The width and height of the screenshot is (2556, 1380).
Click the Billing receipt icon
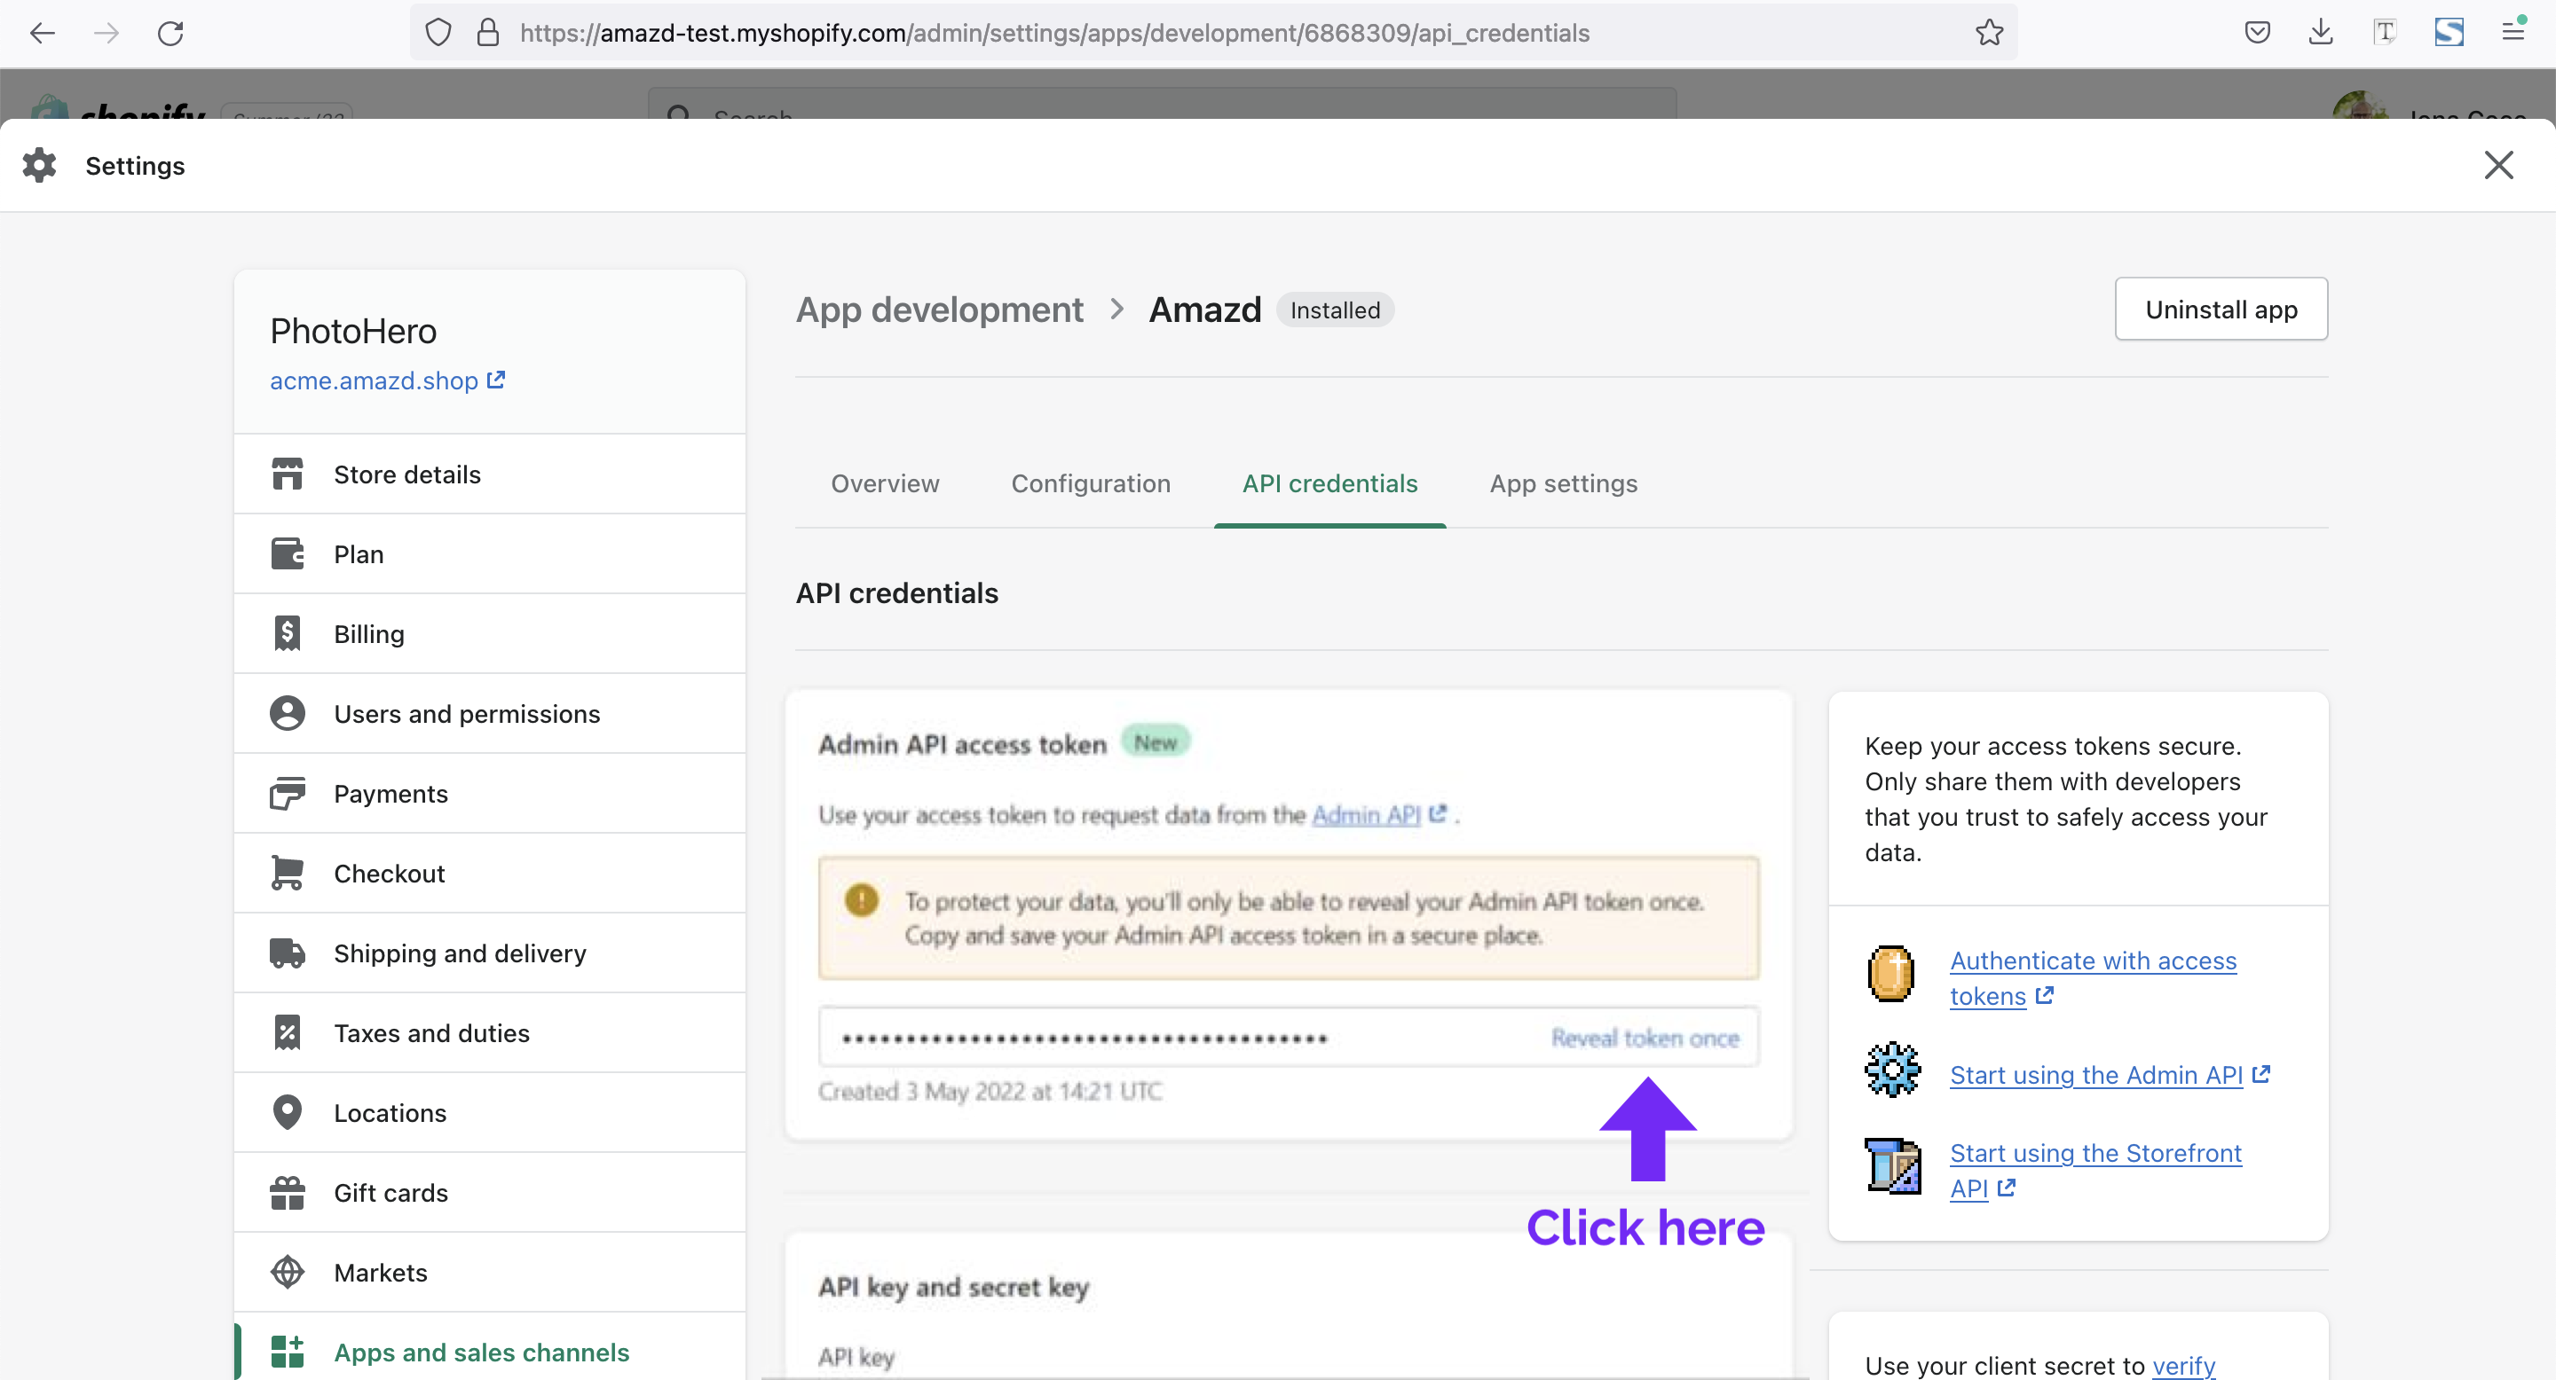tap(287, 633)
